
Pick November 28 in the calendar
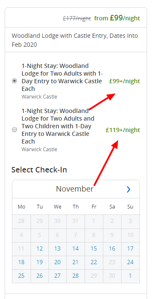pos(76,276)
